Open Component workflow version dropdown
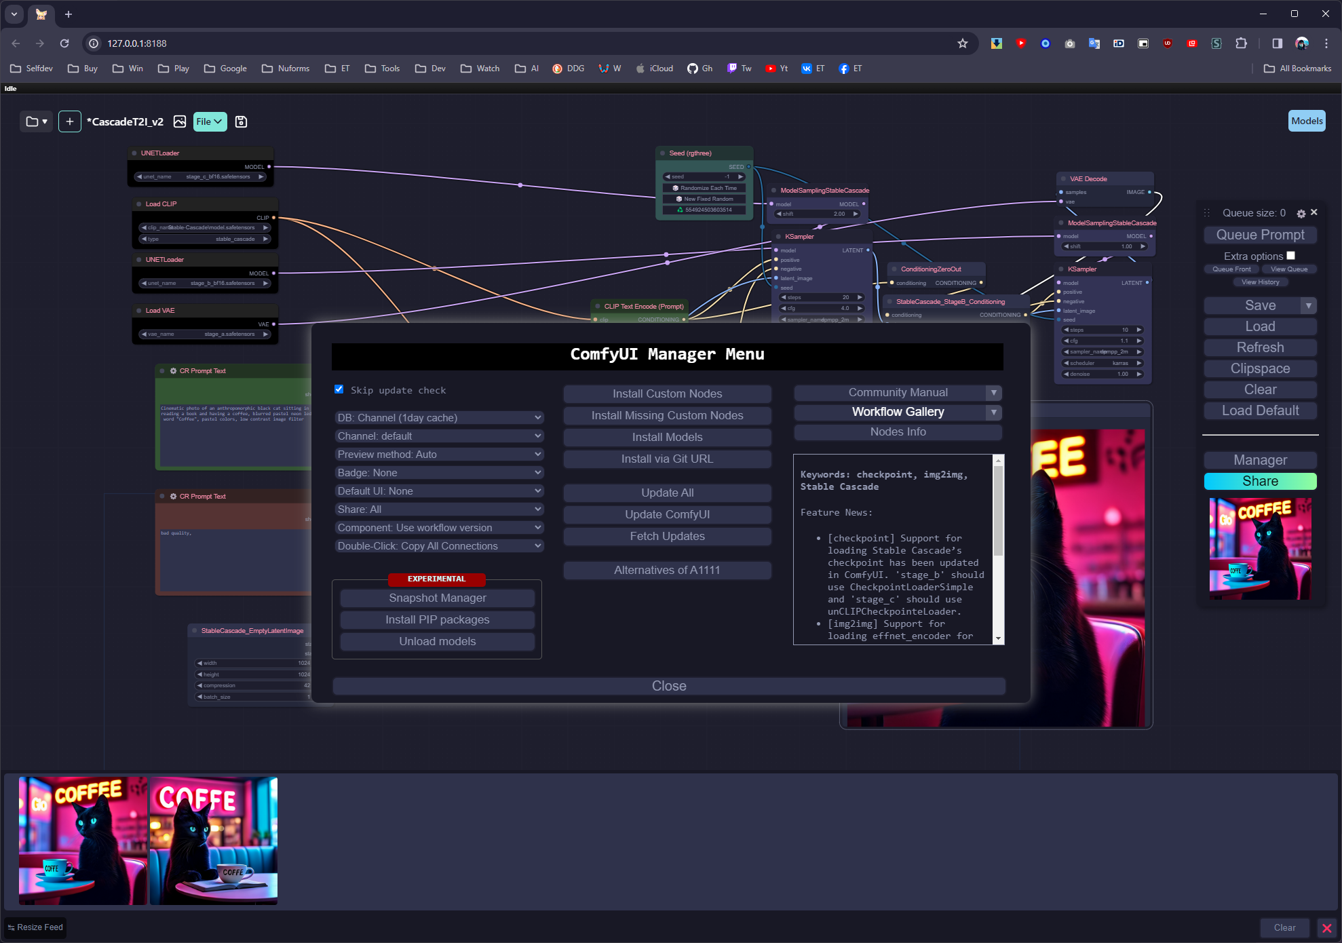1342x943 pixels. 440,528
